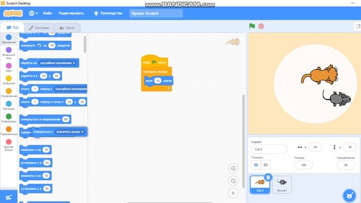The height and width of the screenshot is (203, 361).
Task: Click the set x to 34 block
Action: click(36, 163)
